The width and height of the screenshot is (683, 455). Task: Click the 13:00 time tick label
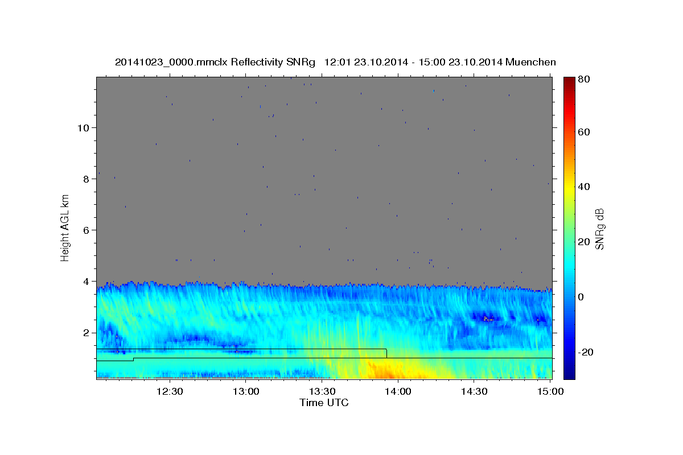[246, 391]
